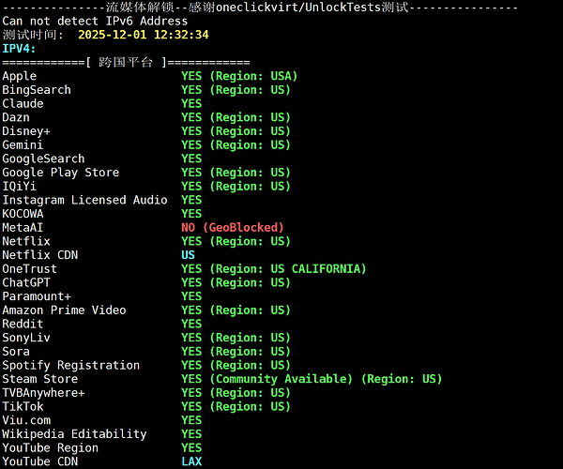Click the Claude row label

tap(23, 104)
